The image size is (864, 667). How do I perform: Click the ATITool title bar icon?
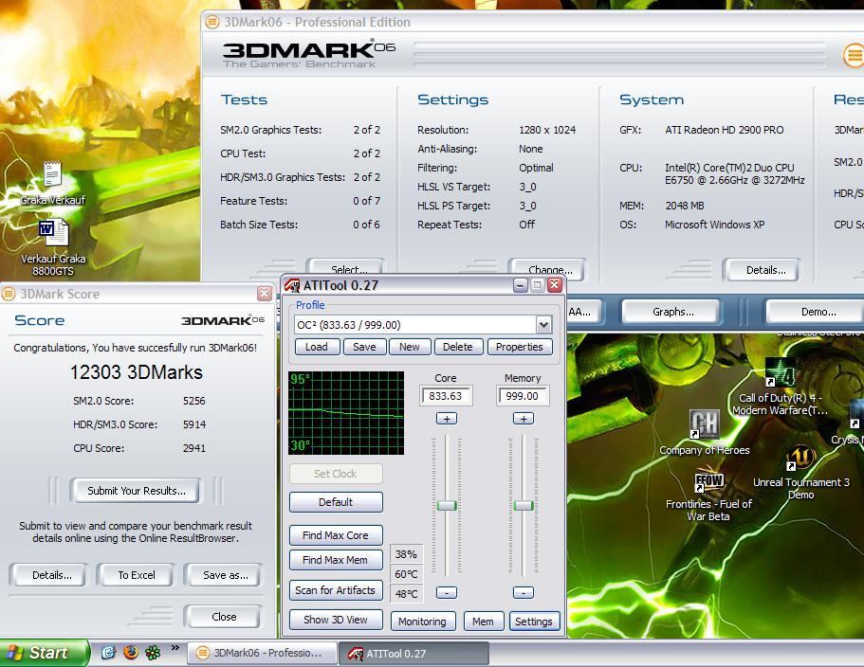pyautogui.click(x=292, y=285)
